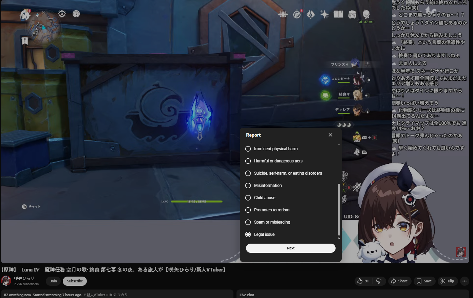Click the four-point star in a circle icon
Screen dimensions: 473x298
coord(283,14)
